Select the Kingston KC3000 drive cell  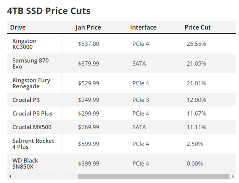24,44
